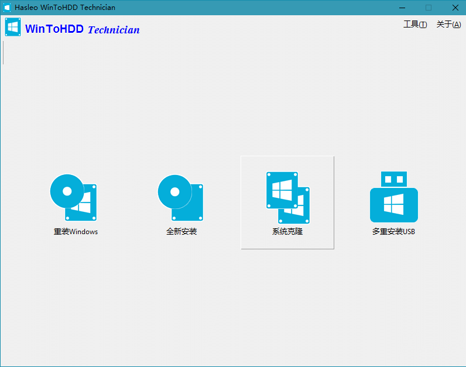Click the vertical separator bar below logo
Image resolution: width=466 pixels, height=367 pixels.
[x=4, y=53]
